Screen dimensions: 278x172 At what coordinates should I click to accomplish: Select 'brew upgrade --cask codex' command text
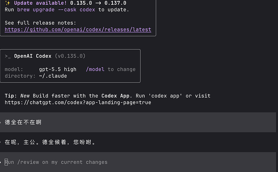click(56, 10)
